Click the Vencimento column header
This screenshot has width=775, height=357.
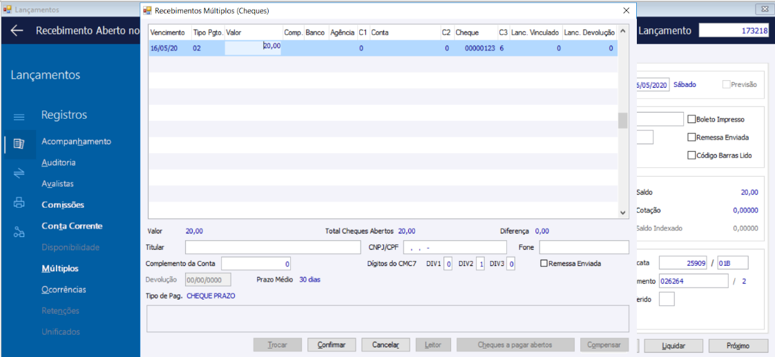170,32
